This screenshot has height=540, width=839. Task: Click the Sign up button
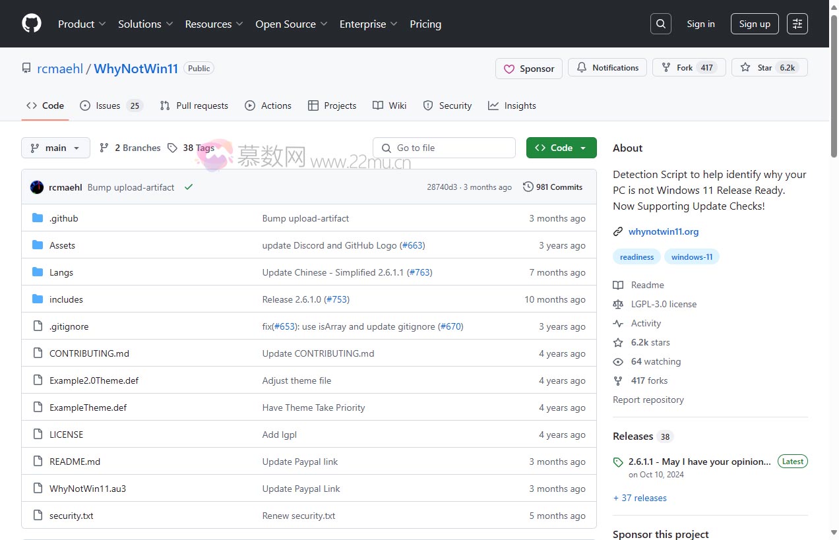click(x=754, y=24)
